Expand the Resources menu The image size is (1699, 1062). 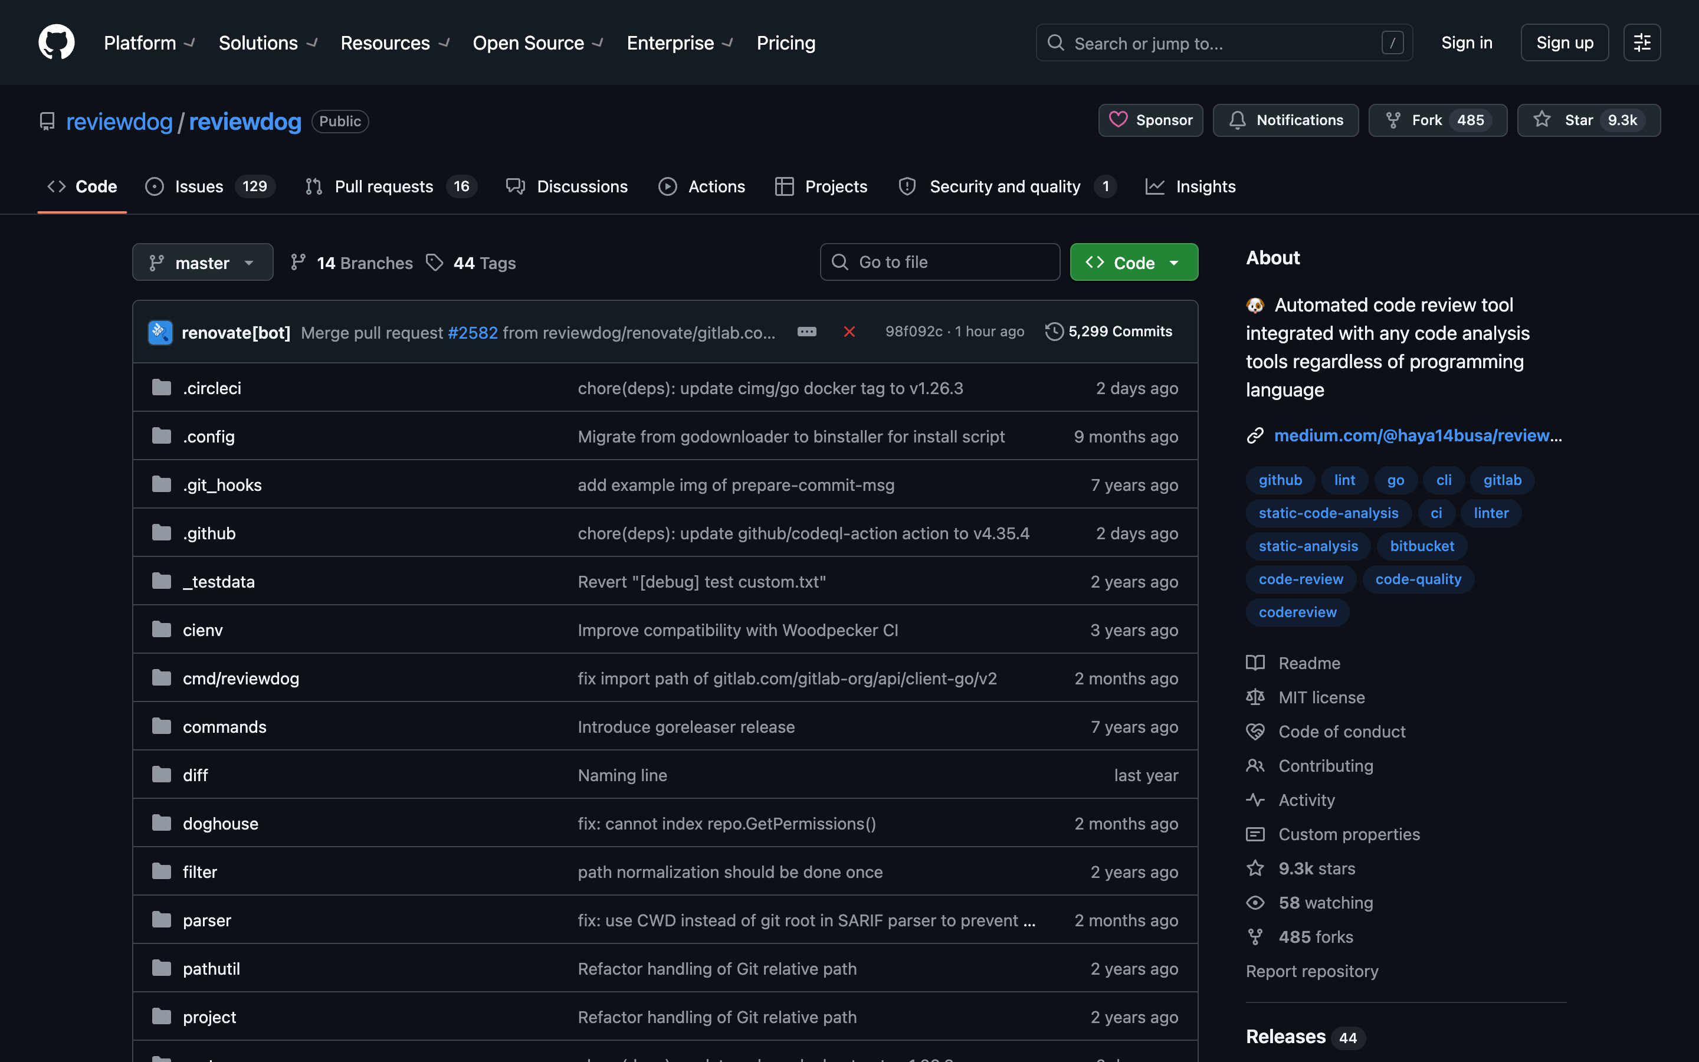[395, 43]
